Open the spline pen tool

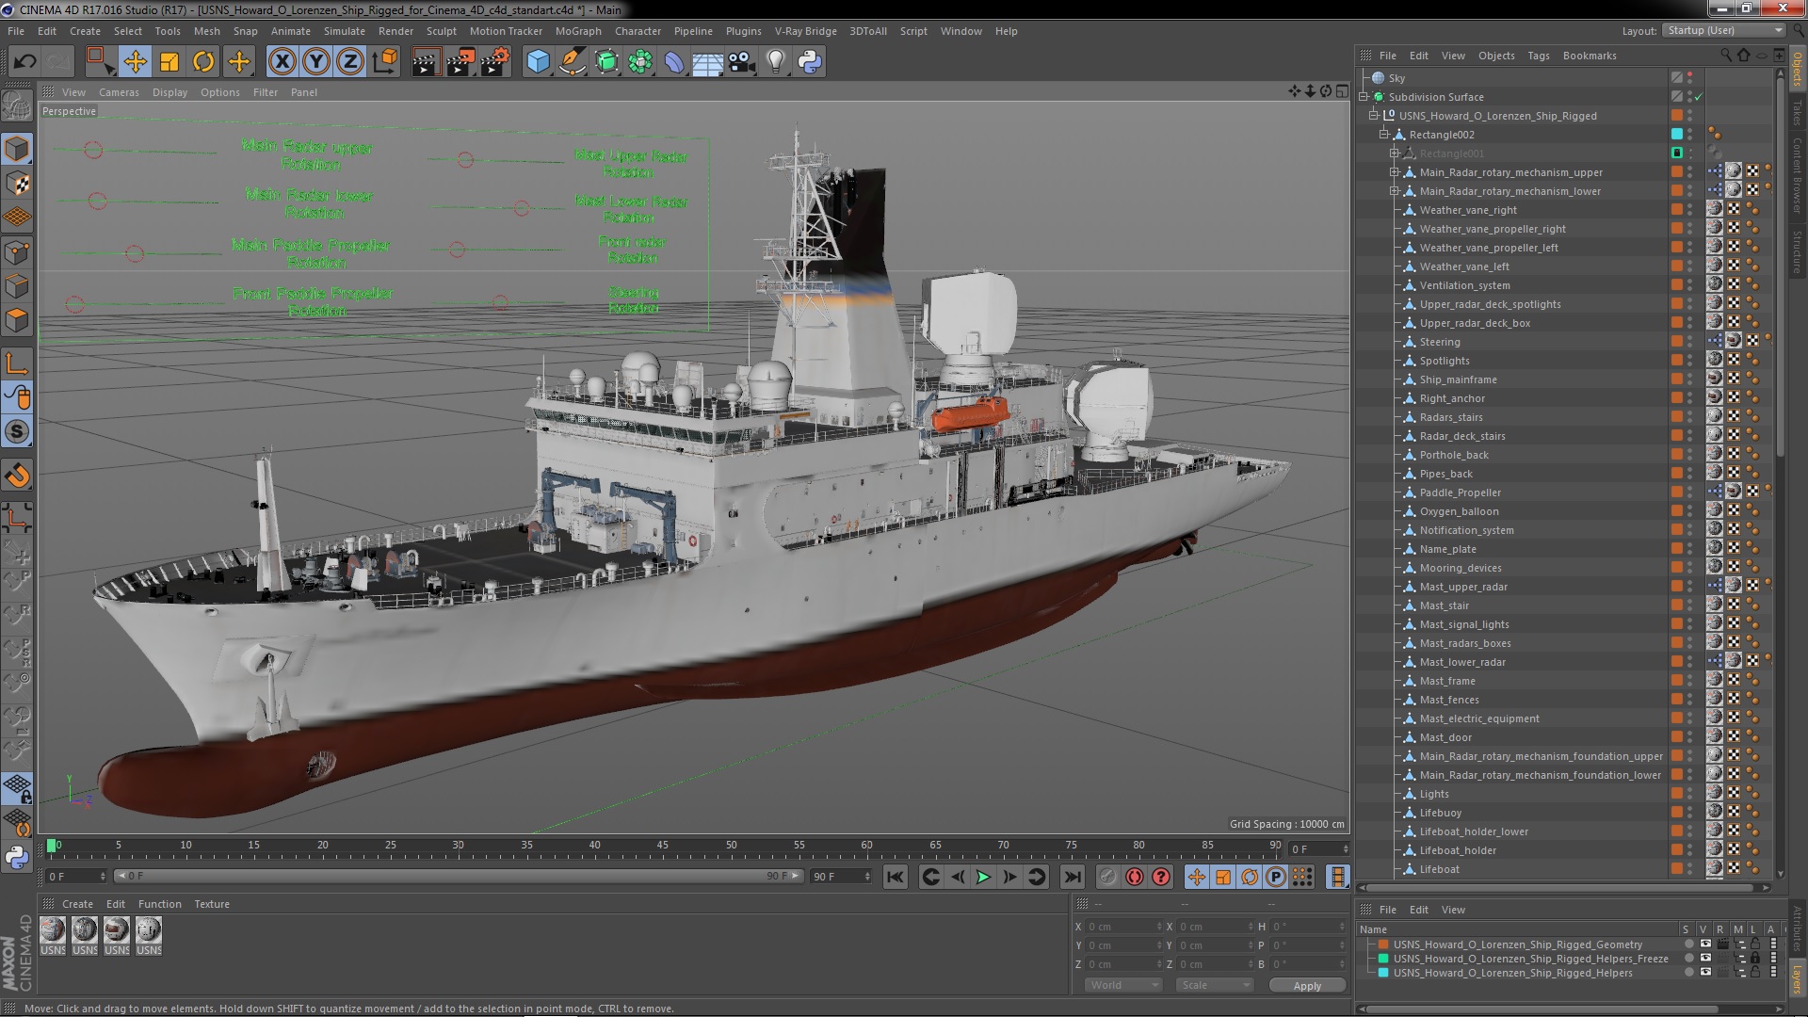pos(572,62)
